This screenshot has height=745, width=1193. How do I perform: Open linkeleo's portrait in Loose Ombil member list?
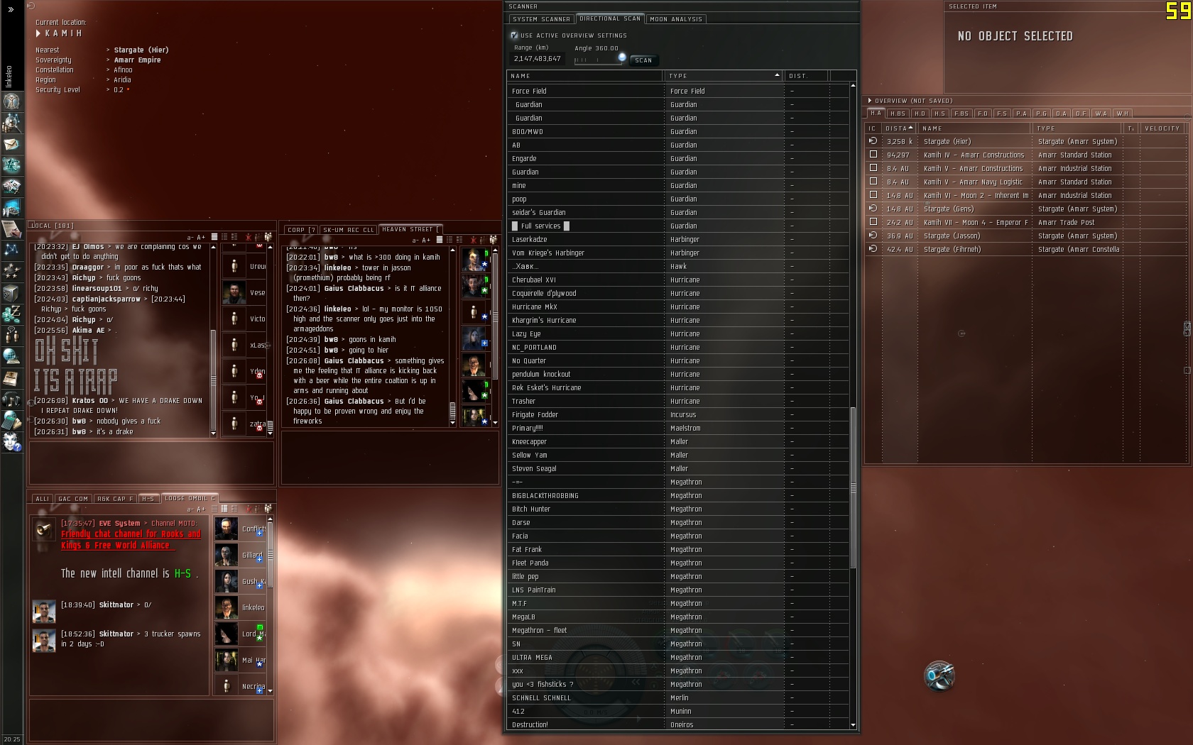227,608
